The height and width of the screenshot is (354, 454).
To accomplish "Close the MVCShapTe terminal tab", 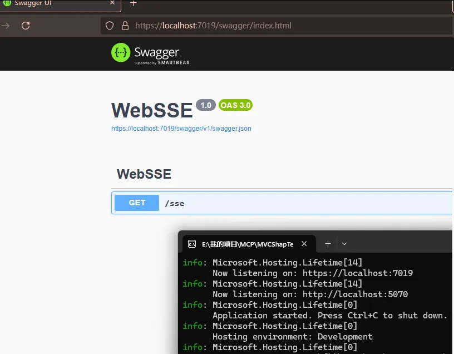I will tap(304, 244).
